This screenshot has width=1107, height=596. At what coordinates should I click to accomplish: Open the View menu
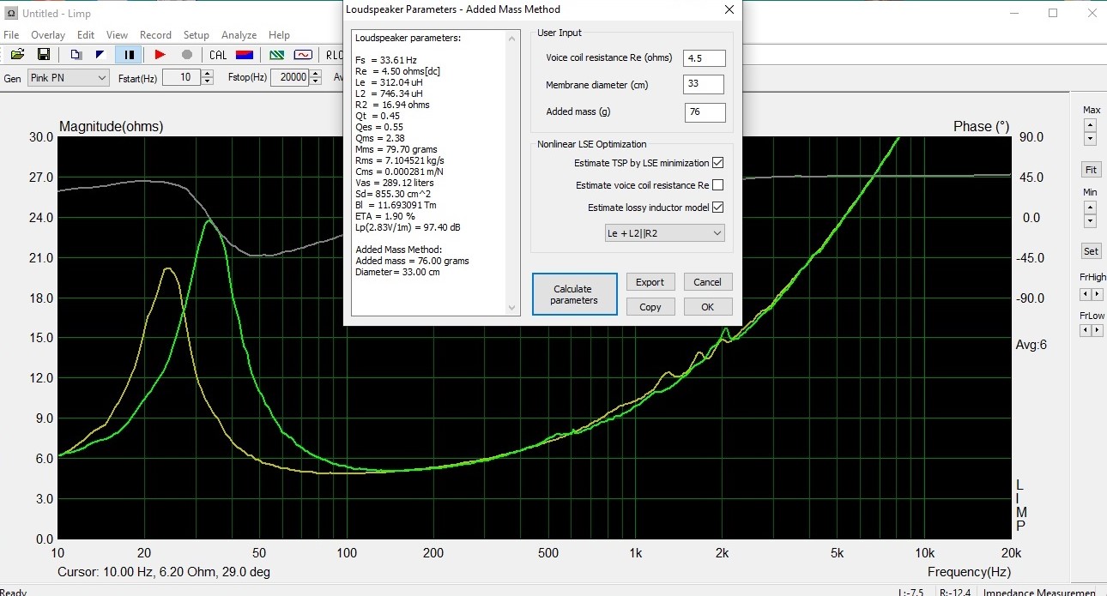coord(117,35)
